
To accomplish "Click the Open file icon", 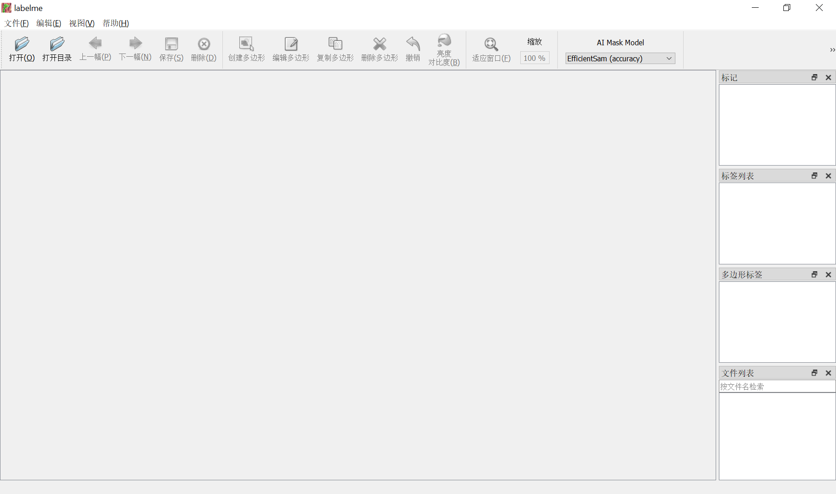I will 22,44.
